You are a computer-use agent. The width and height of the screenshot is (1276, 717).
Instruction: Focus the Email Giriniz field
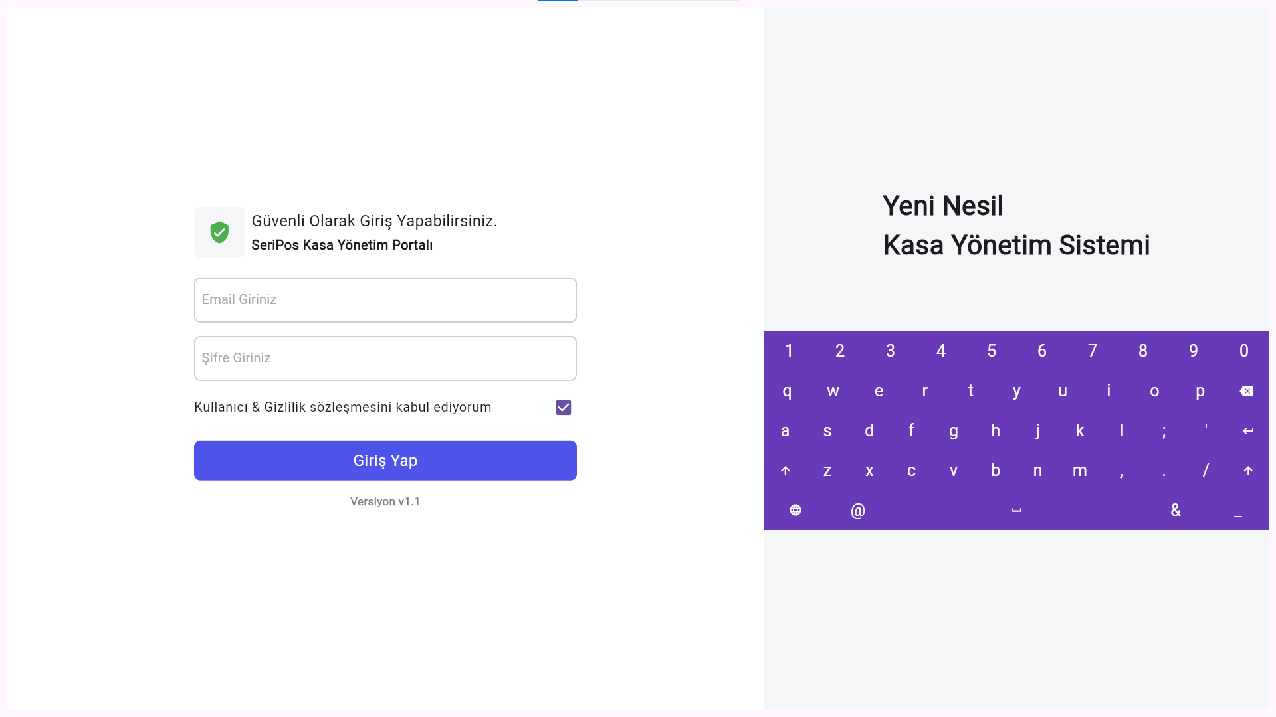(x=385, y=300)
